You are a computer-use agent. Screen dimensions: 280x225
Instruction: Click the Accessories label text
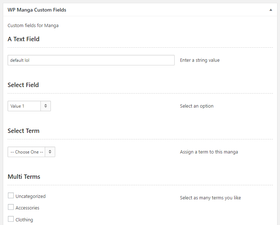(x=27, y=208)
